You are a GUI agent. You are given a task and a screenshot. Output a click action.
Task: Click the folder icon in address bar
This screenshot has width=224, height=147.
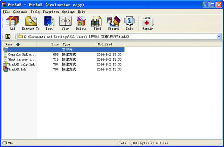click(x=21, y=36)
